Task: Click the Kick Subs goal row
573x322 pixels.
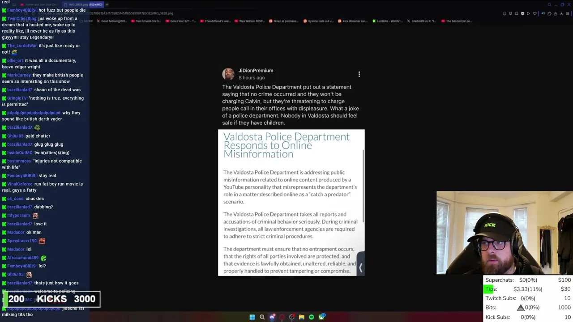Action: pos(528,317)
